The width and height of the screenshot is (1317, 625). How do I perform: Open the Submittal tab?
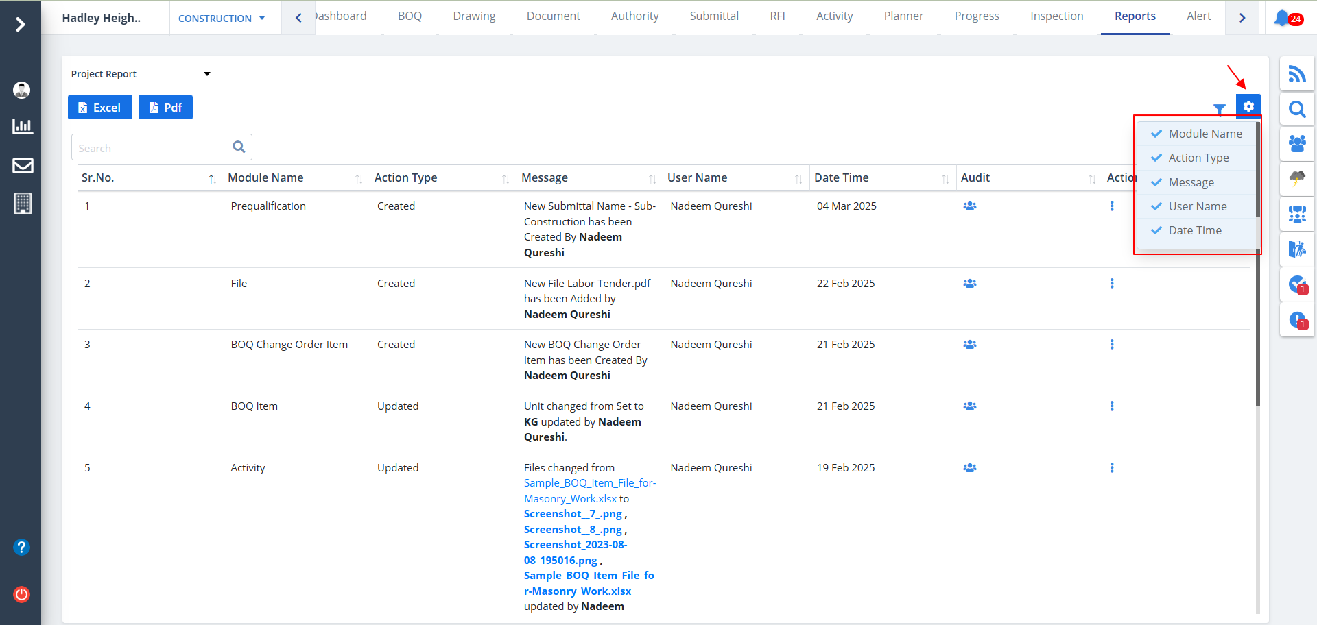(x=713, y=16)
